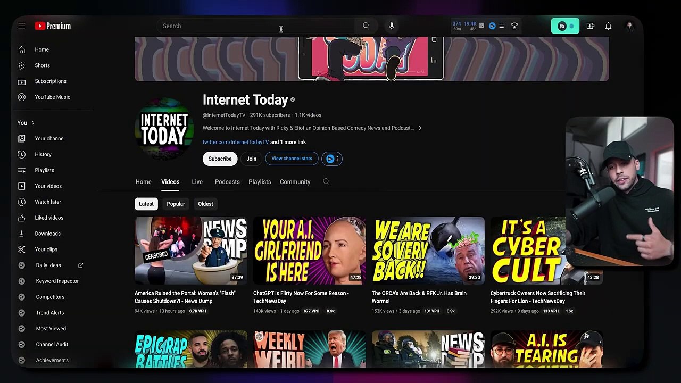Open 'Cybertruck Owners Now Sacrificing' title
681x383 pixels.
[538, 297]
